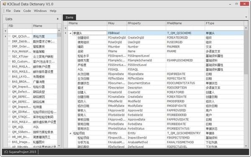Screen dimensions: 251x157
Task: Select the BAS_BROA... list row
Action: pos(32,81)
